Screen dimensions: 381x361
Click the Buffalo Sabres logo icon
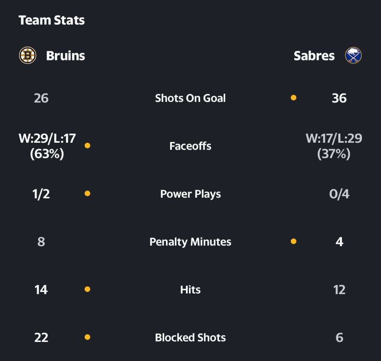[353, 55]
